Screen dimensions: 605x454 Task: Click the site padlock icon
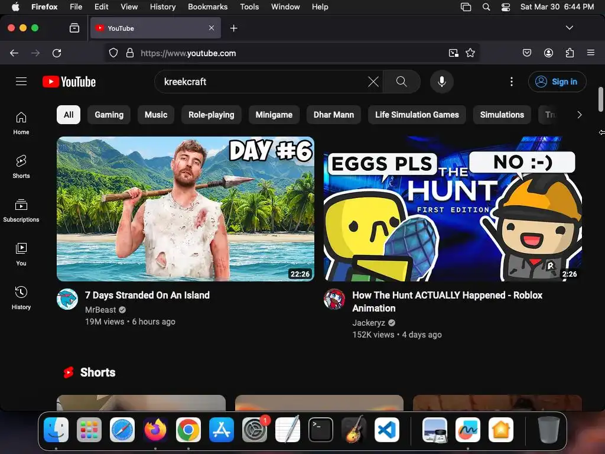(x=130, y=53)
